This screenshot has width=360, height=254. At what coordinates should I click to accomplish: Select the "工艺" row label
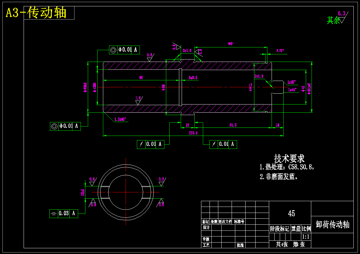tap(206, 245)
